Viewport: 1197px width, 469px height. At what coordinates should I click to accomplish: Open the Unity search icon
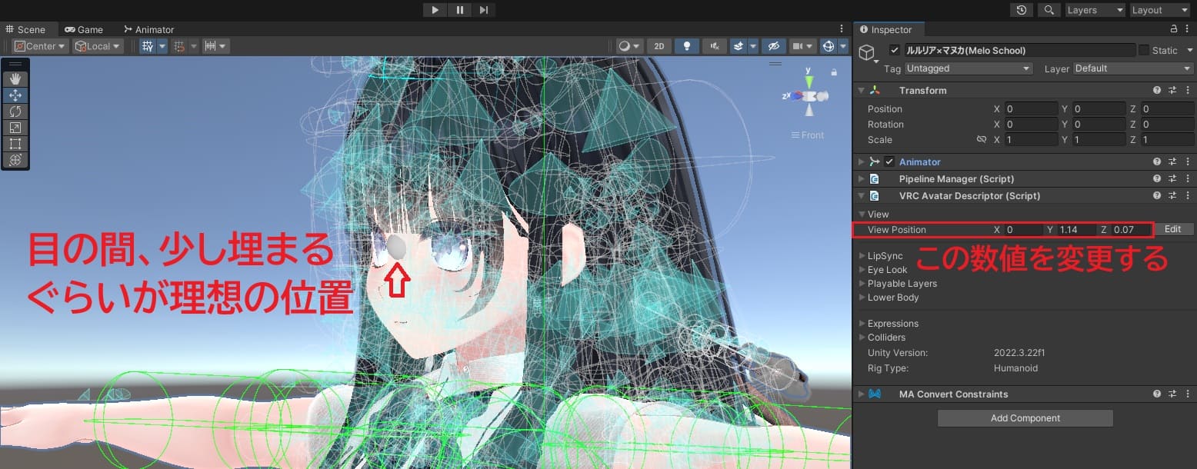[1049, 10]
